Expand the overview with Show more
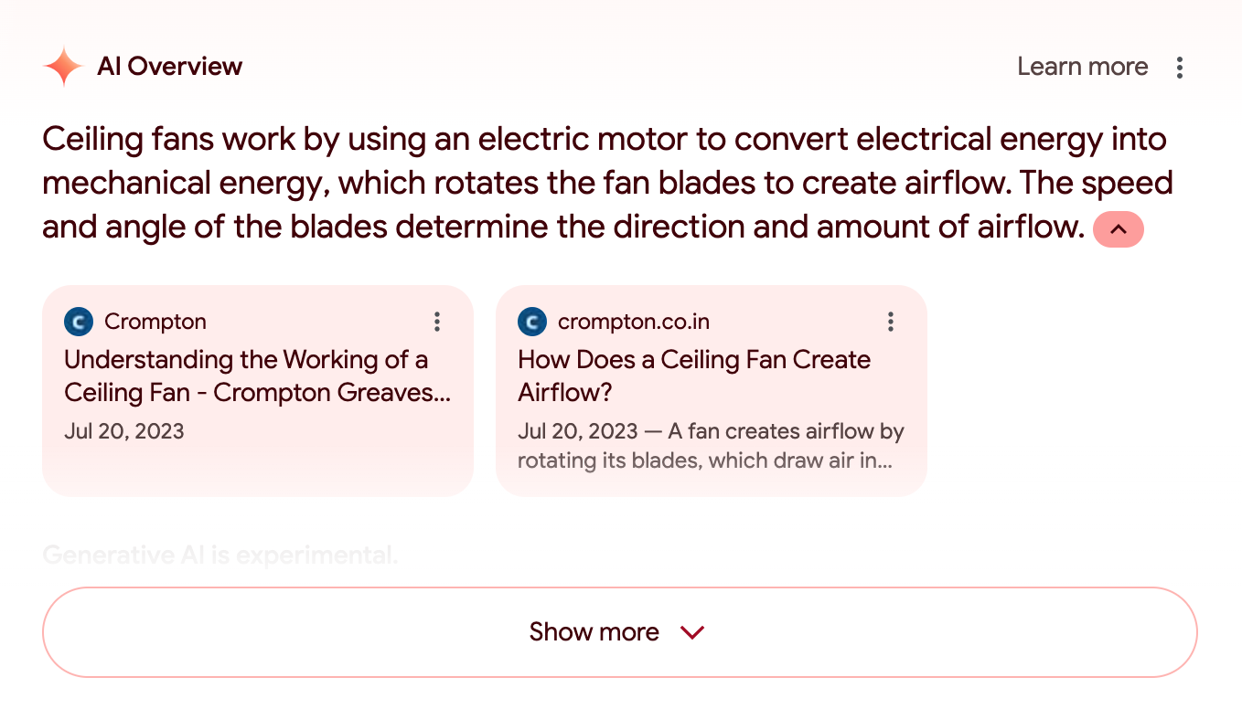1242x709 pixels. pos(617,631)
